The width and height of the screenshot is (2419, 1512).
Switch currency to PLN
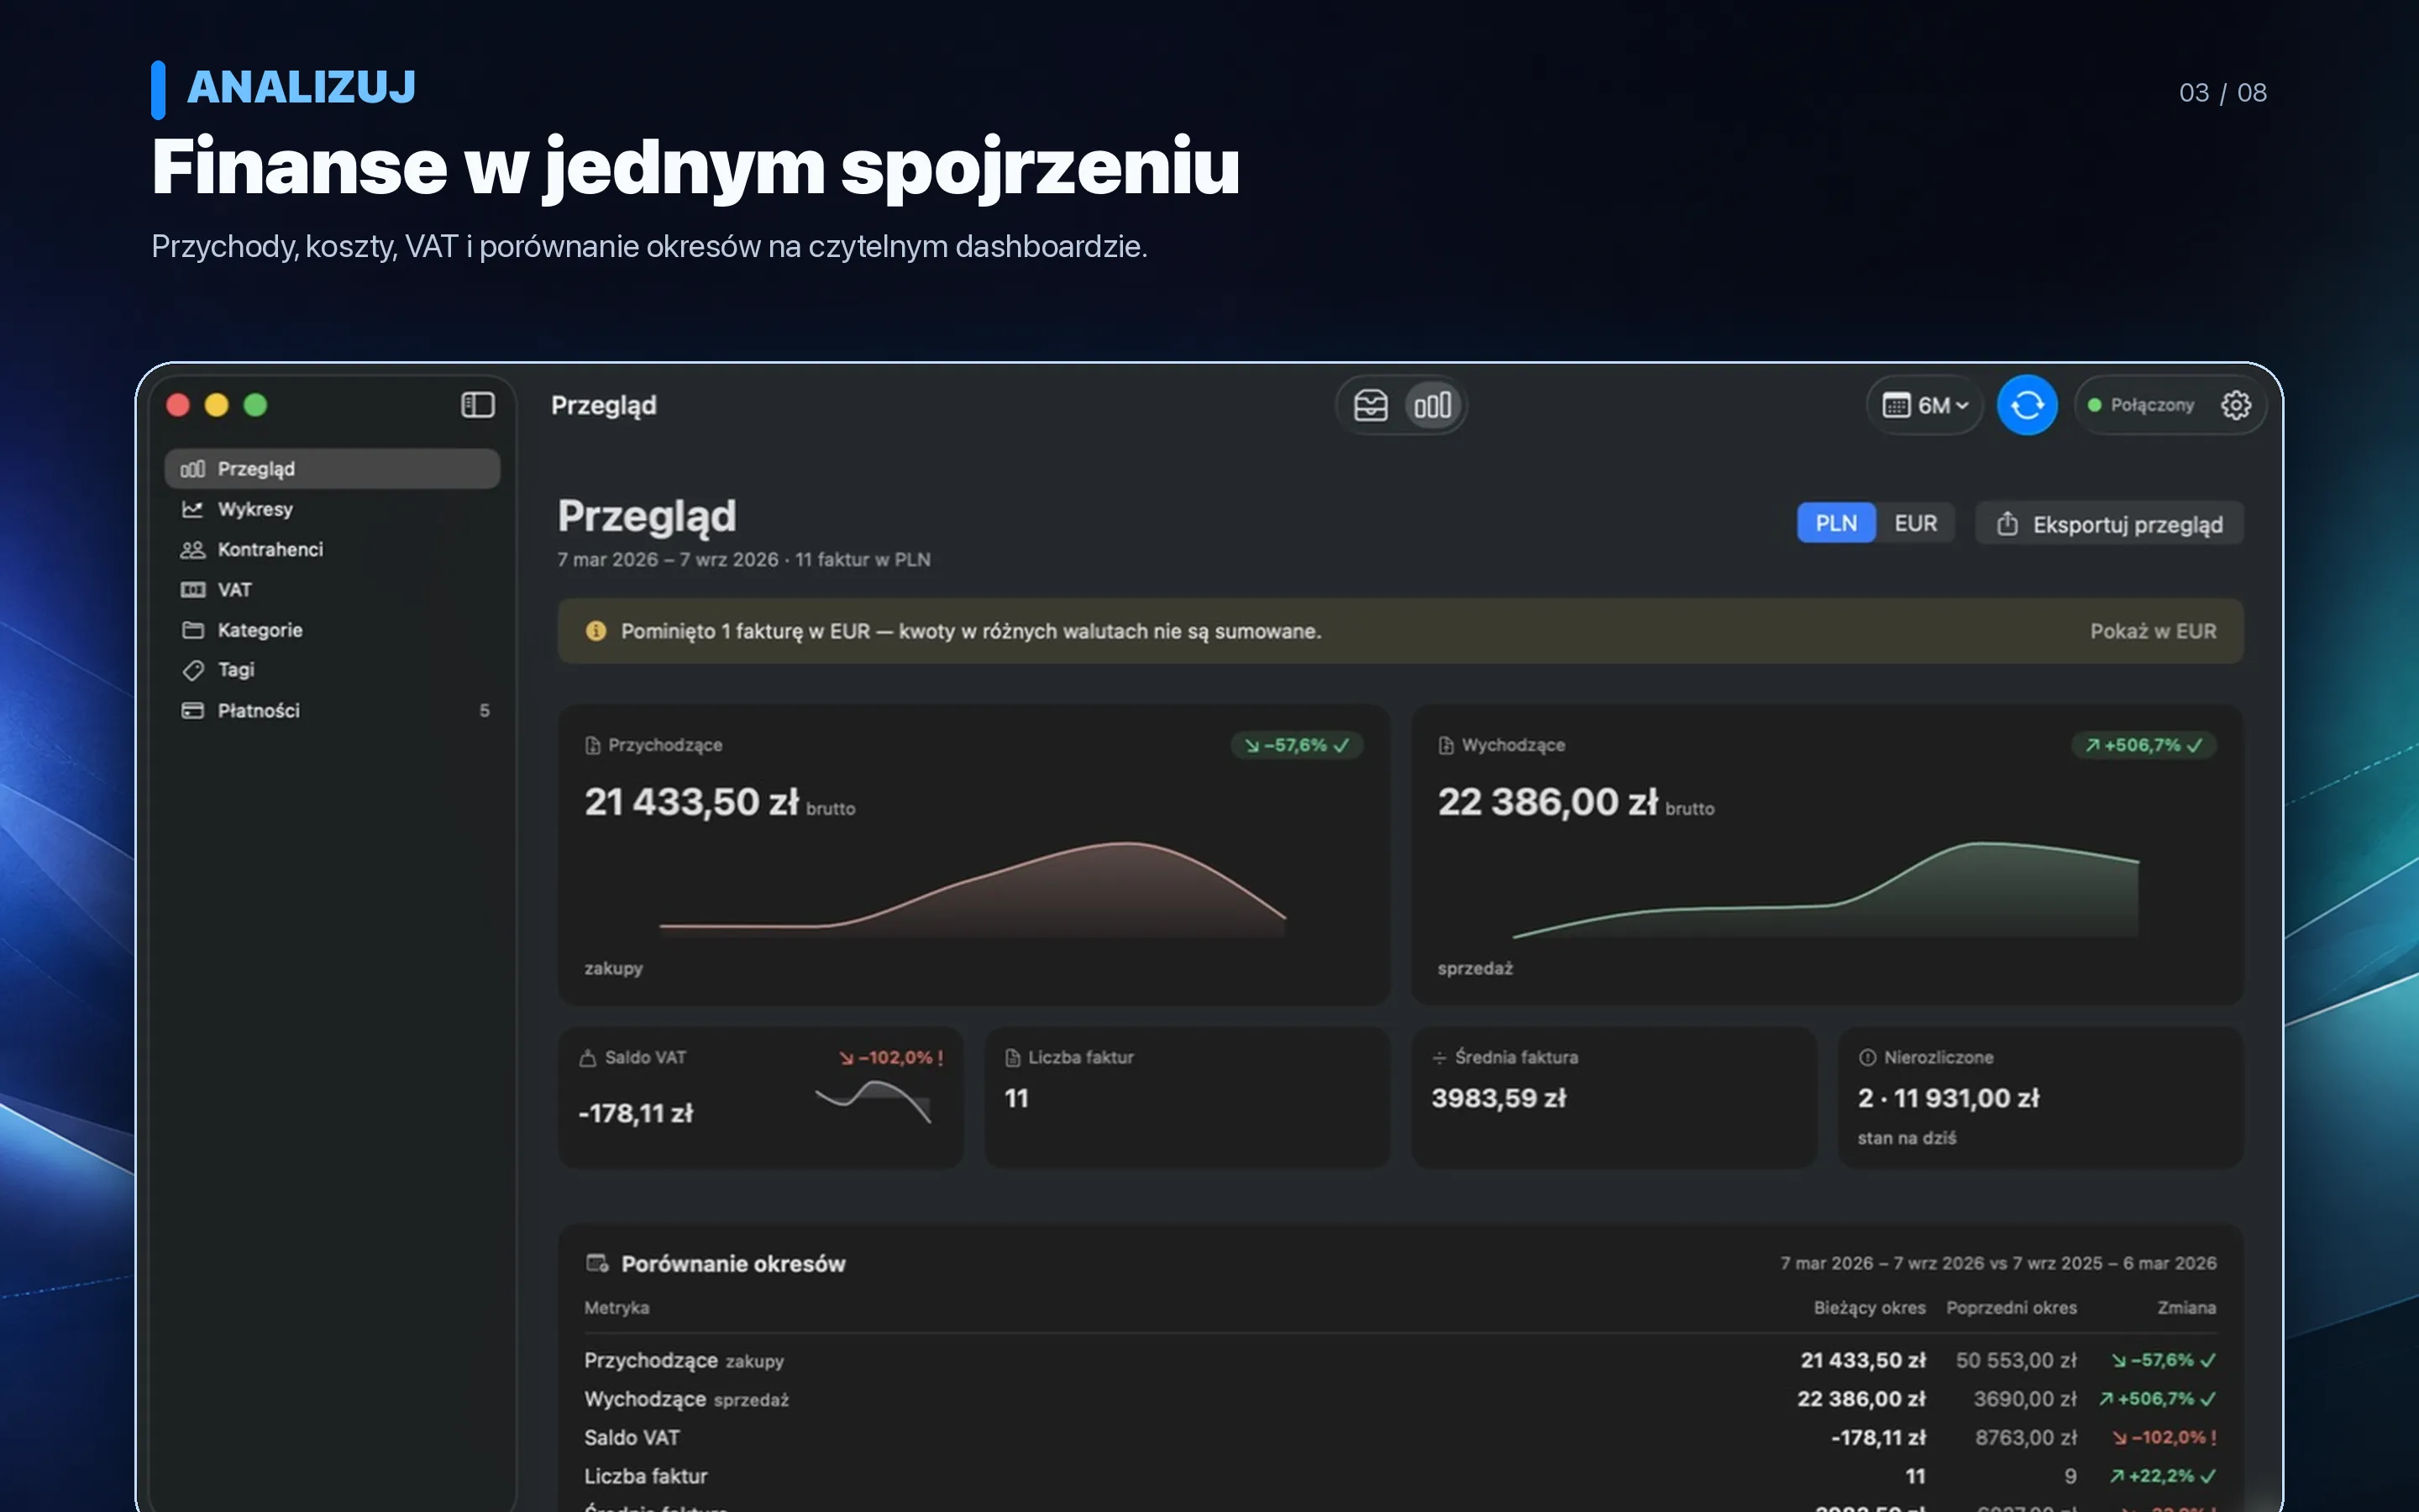coord(1835,523)
